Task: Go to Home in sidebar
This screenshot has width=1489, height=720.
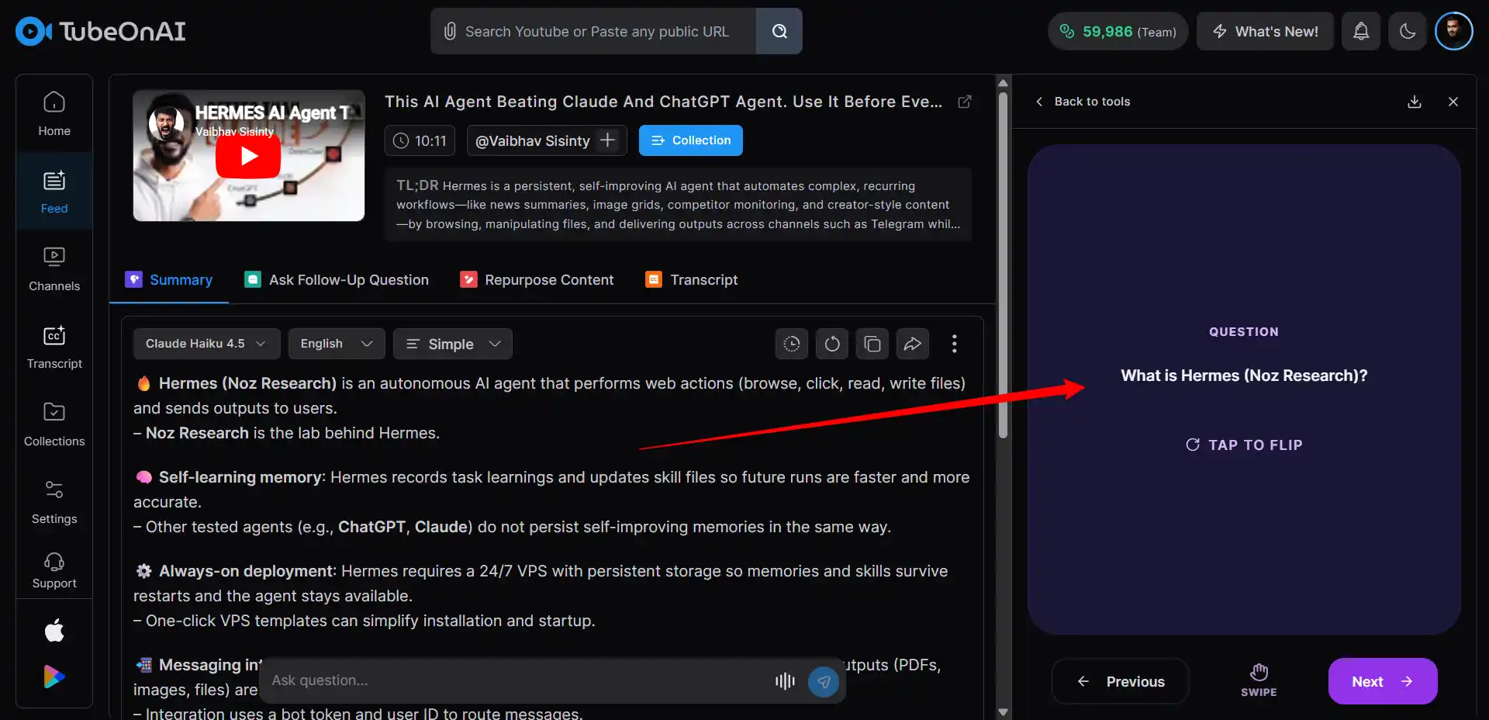Action: click(54, 113)
